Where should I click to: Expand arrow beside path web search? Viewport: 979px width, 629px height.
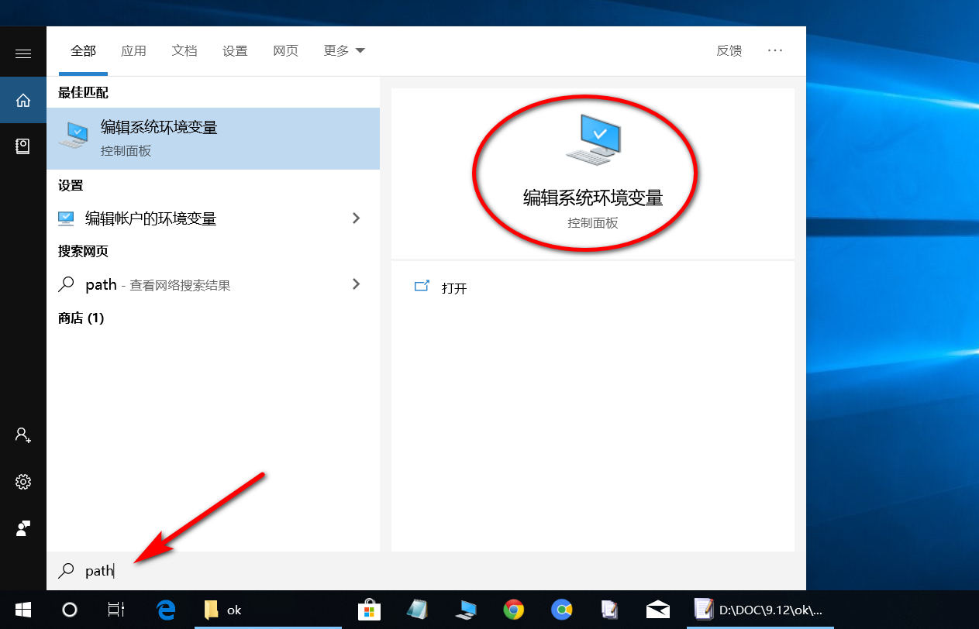[356, 284]
